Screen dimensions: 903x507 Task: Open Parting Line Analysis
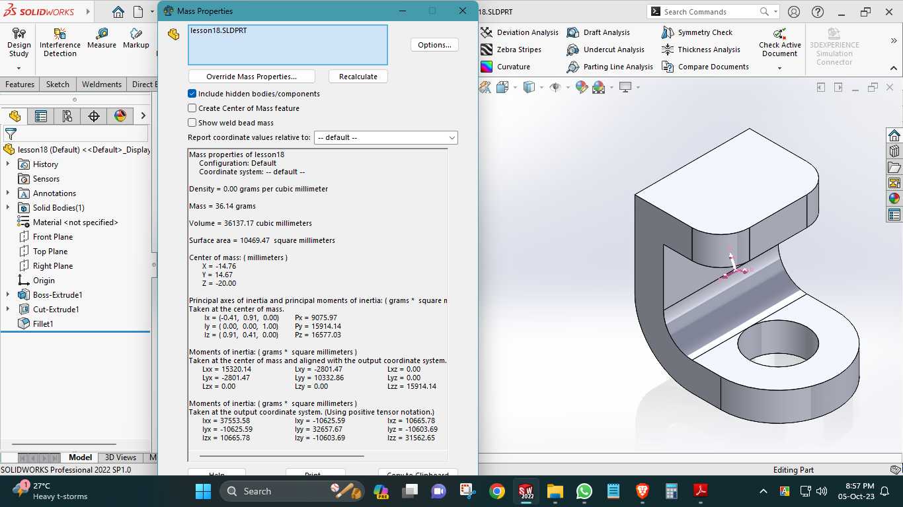tap(610, 67)
